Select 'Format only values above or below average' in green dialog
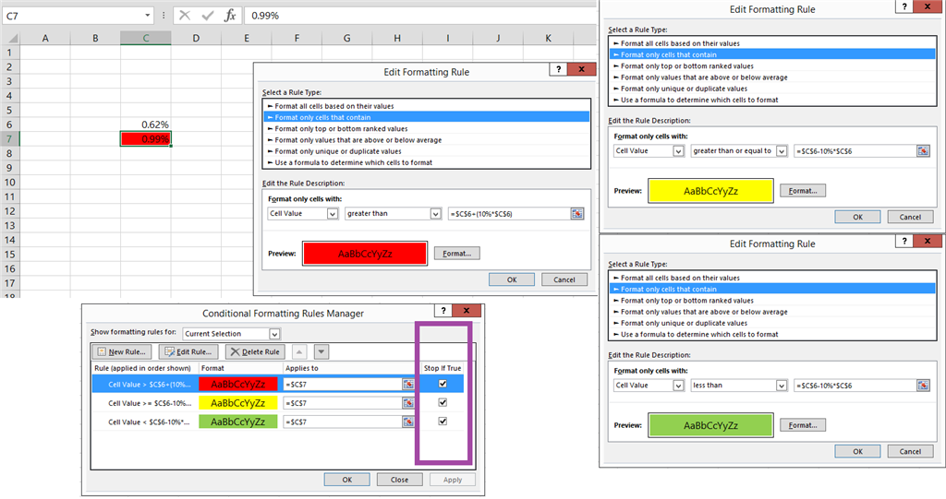This screenshot has width=946, height=499. coord(773,312)
